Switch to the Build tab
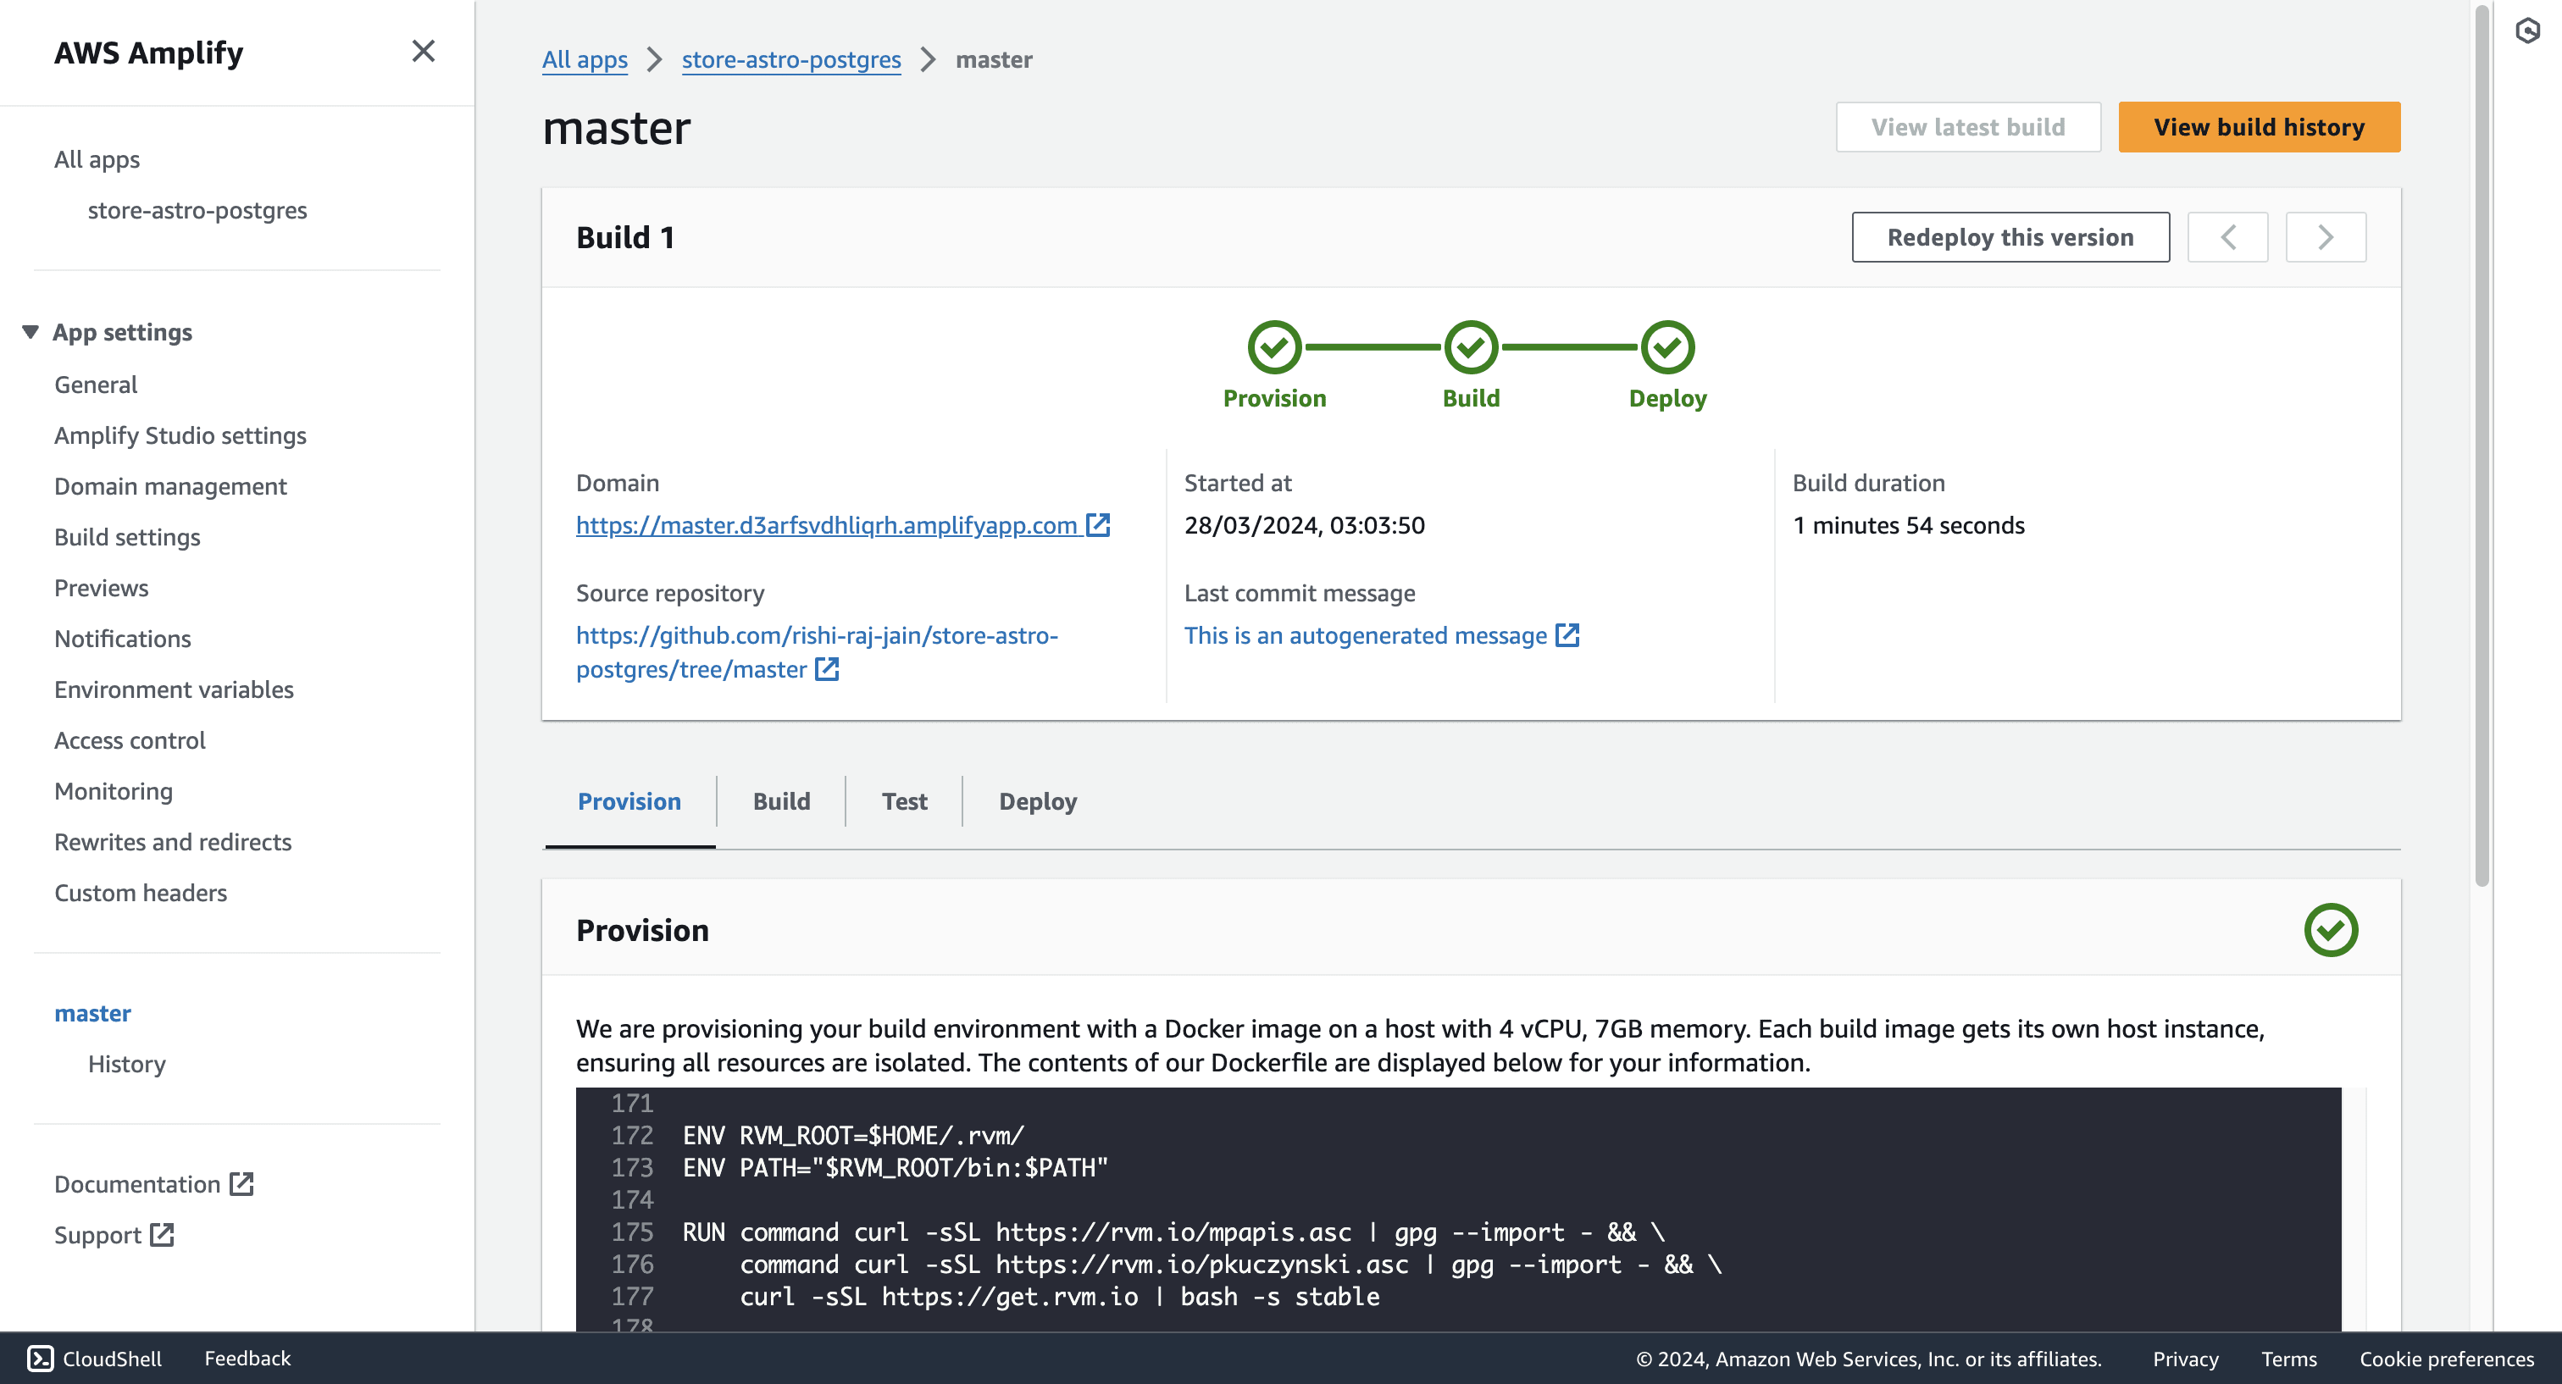The width and height of the screenshot is (2562, 1384). [x=781, y=801]
